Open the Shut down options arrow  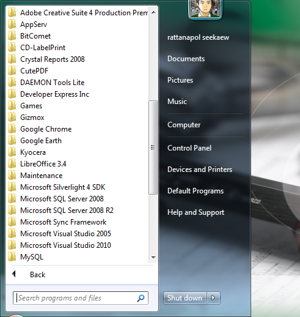click(213, 298)
